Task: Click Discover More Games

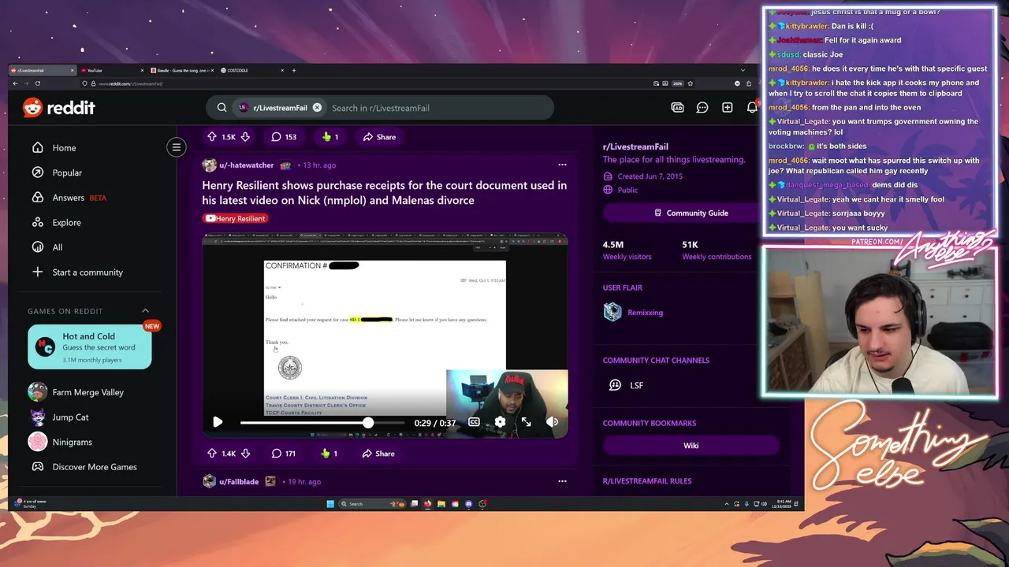Action: tap(95, 467)
